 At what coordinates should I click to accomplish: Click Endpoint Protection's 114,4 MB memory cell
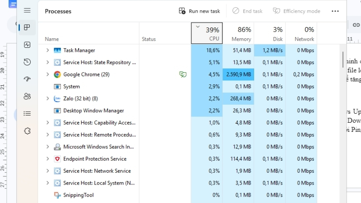238,159
